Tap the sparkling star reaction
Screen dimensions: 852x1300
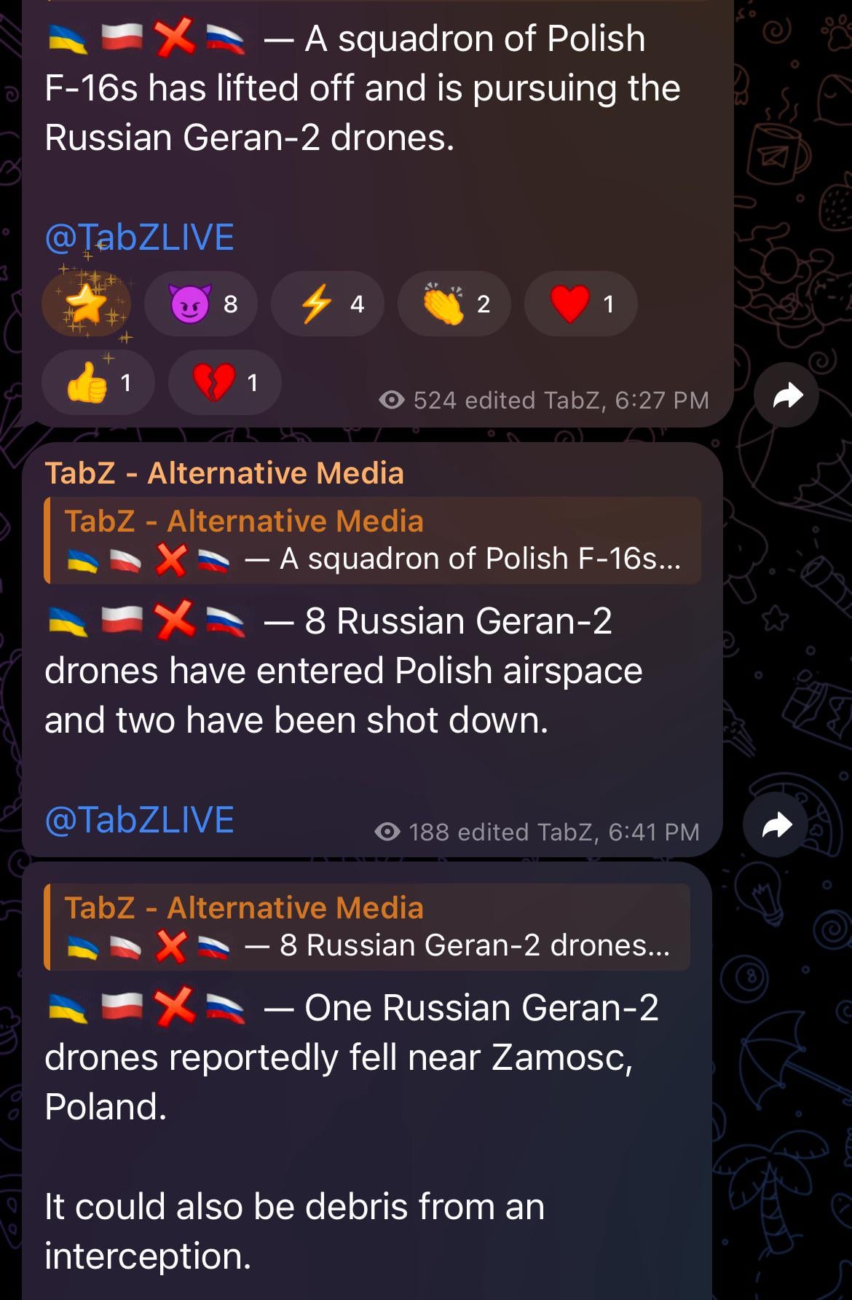point(86,304)
